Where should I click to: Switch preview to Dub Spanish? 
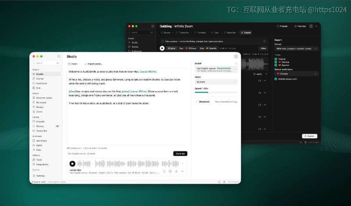(208, 48)
